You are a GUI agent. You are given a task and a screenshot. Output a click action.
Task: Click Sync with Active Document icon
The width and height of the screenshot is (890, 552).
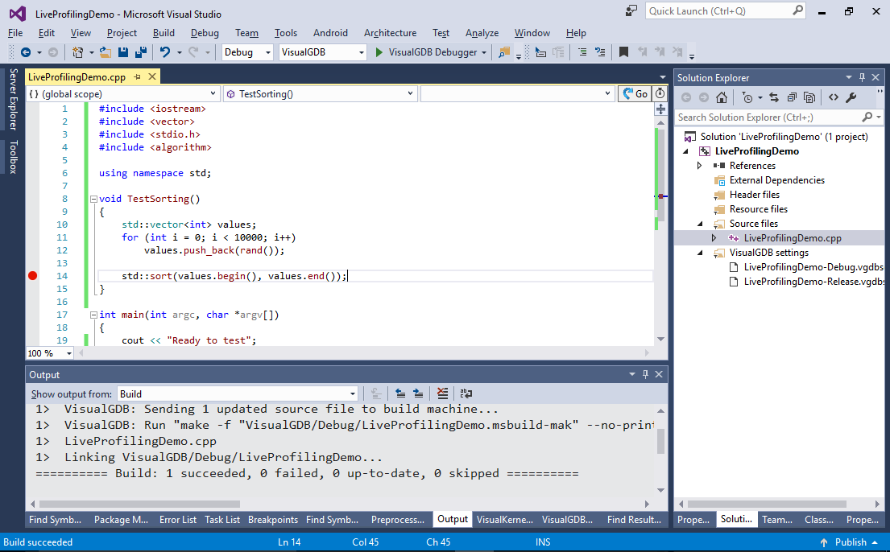pyautogui.click(x=774, y=97)
